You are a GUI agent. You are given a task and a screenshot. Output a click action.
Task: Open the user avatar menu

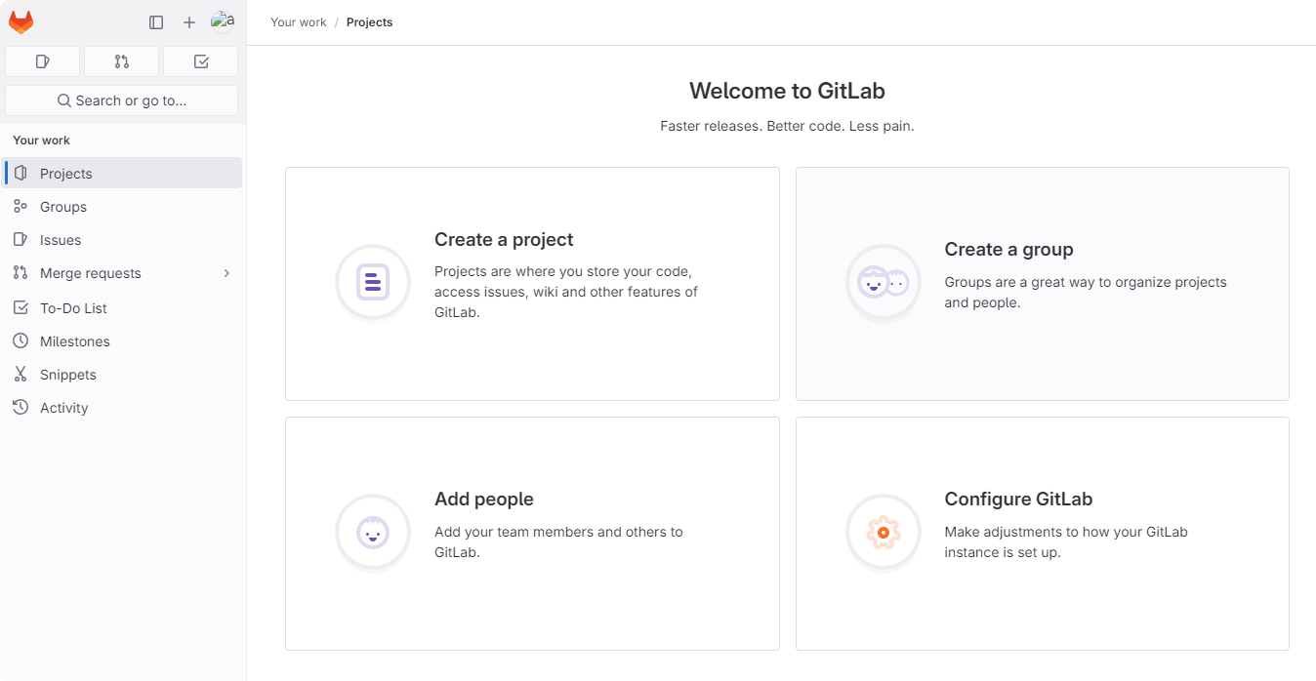[x=223, y=22]
